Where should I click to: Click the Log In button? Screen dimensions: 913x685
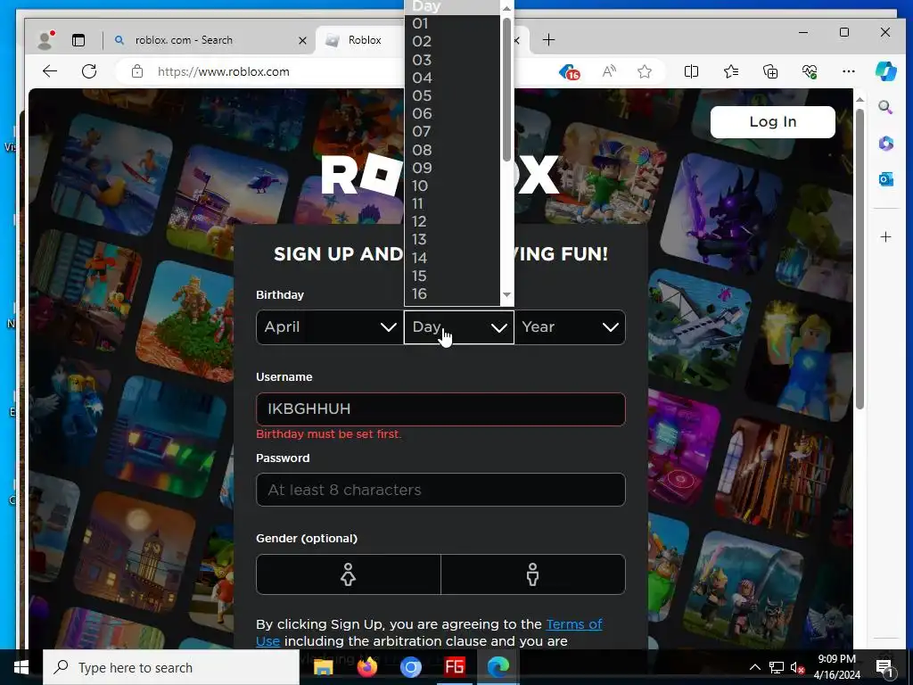tap(773, 121)
